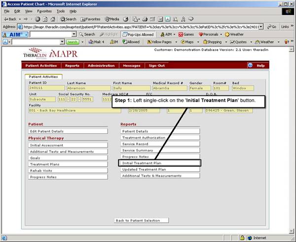Open the Messages navigation item
The height and width of the screenshot is (242, 296).
(132, 65)
